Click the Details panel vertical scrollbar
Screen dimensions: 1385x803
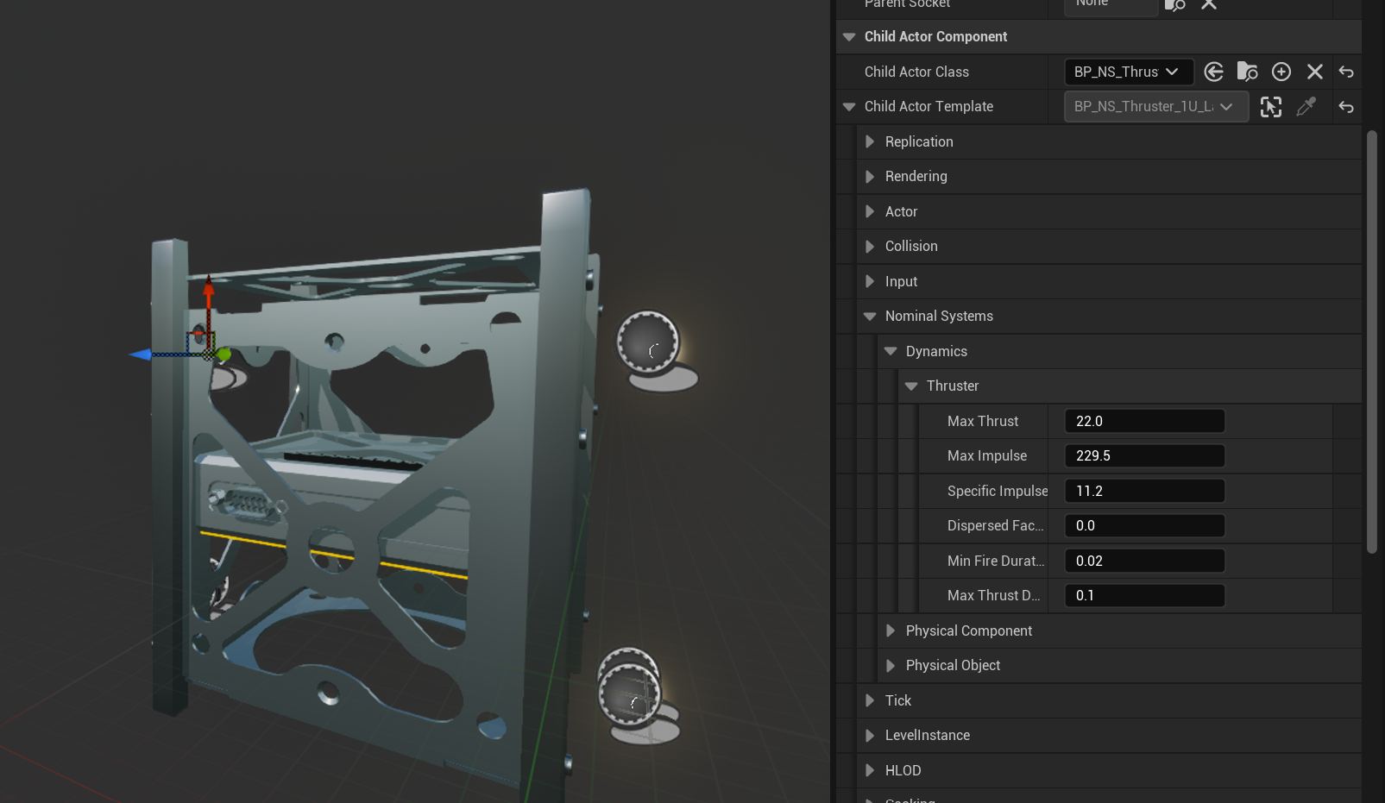(x=1372, y=341)
